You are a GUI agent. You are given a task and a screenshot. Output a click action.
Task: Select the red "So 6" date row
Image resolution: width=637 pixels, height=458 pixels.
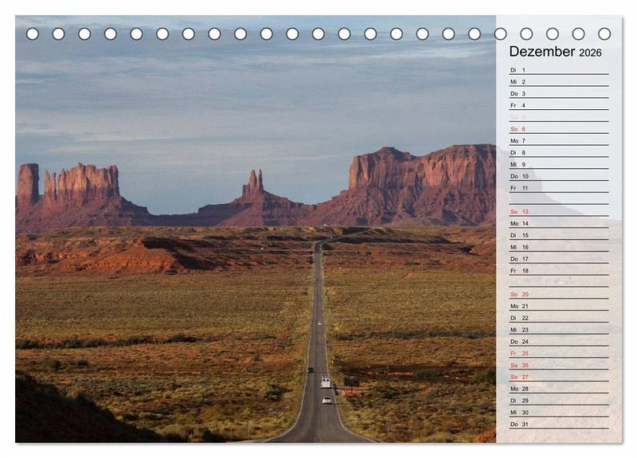click(559, 129)
